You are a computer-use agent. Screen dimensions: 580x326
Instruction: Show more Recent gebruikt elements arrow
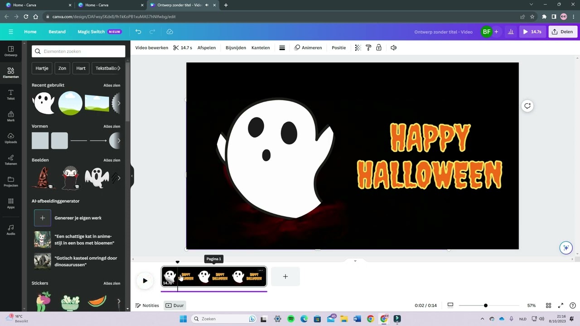119,103
